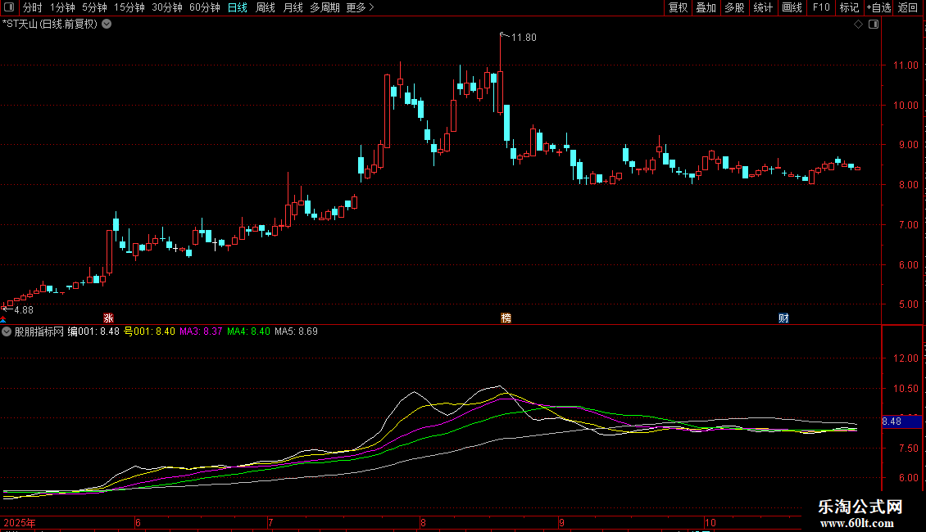Add stock via +自选 button
Image resolution: width=926 pixels, height=532 pixels.
click(878, 7)
